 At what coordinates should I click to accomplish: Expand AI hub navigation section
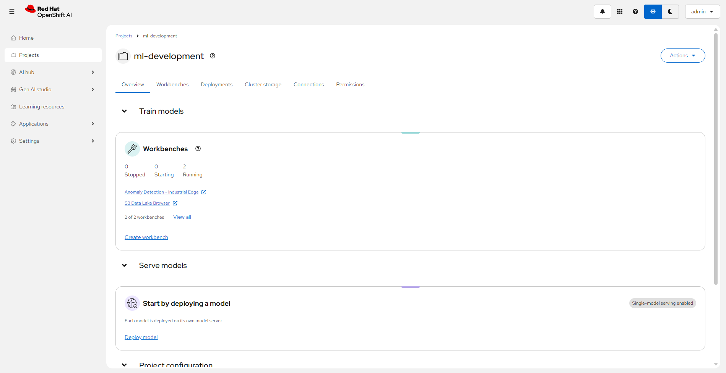coord(53,72)
